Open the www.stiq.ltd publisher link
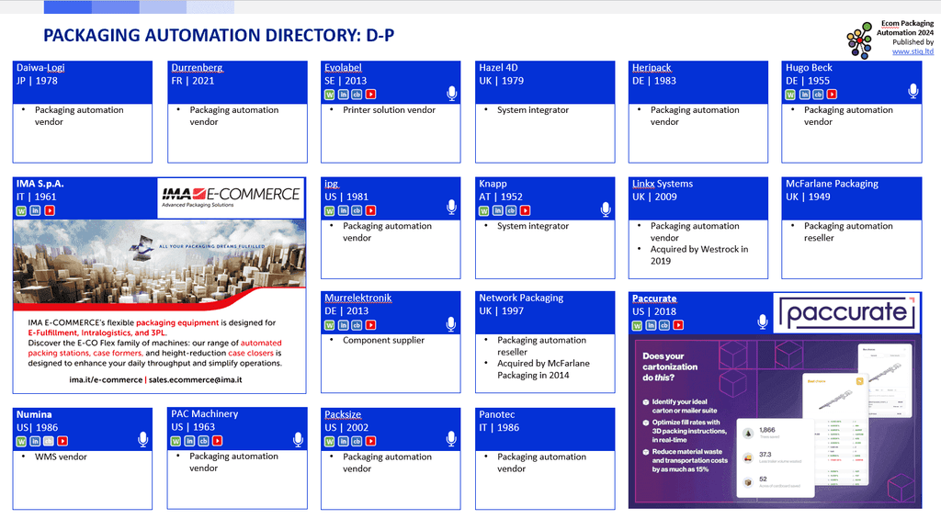 click(x=913, y=52)
